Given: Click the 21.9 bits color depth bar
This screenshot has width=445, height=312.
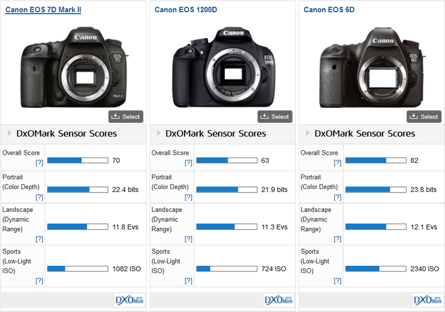Looking at the screenshot, I should [227, 190].
